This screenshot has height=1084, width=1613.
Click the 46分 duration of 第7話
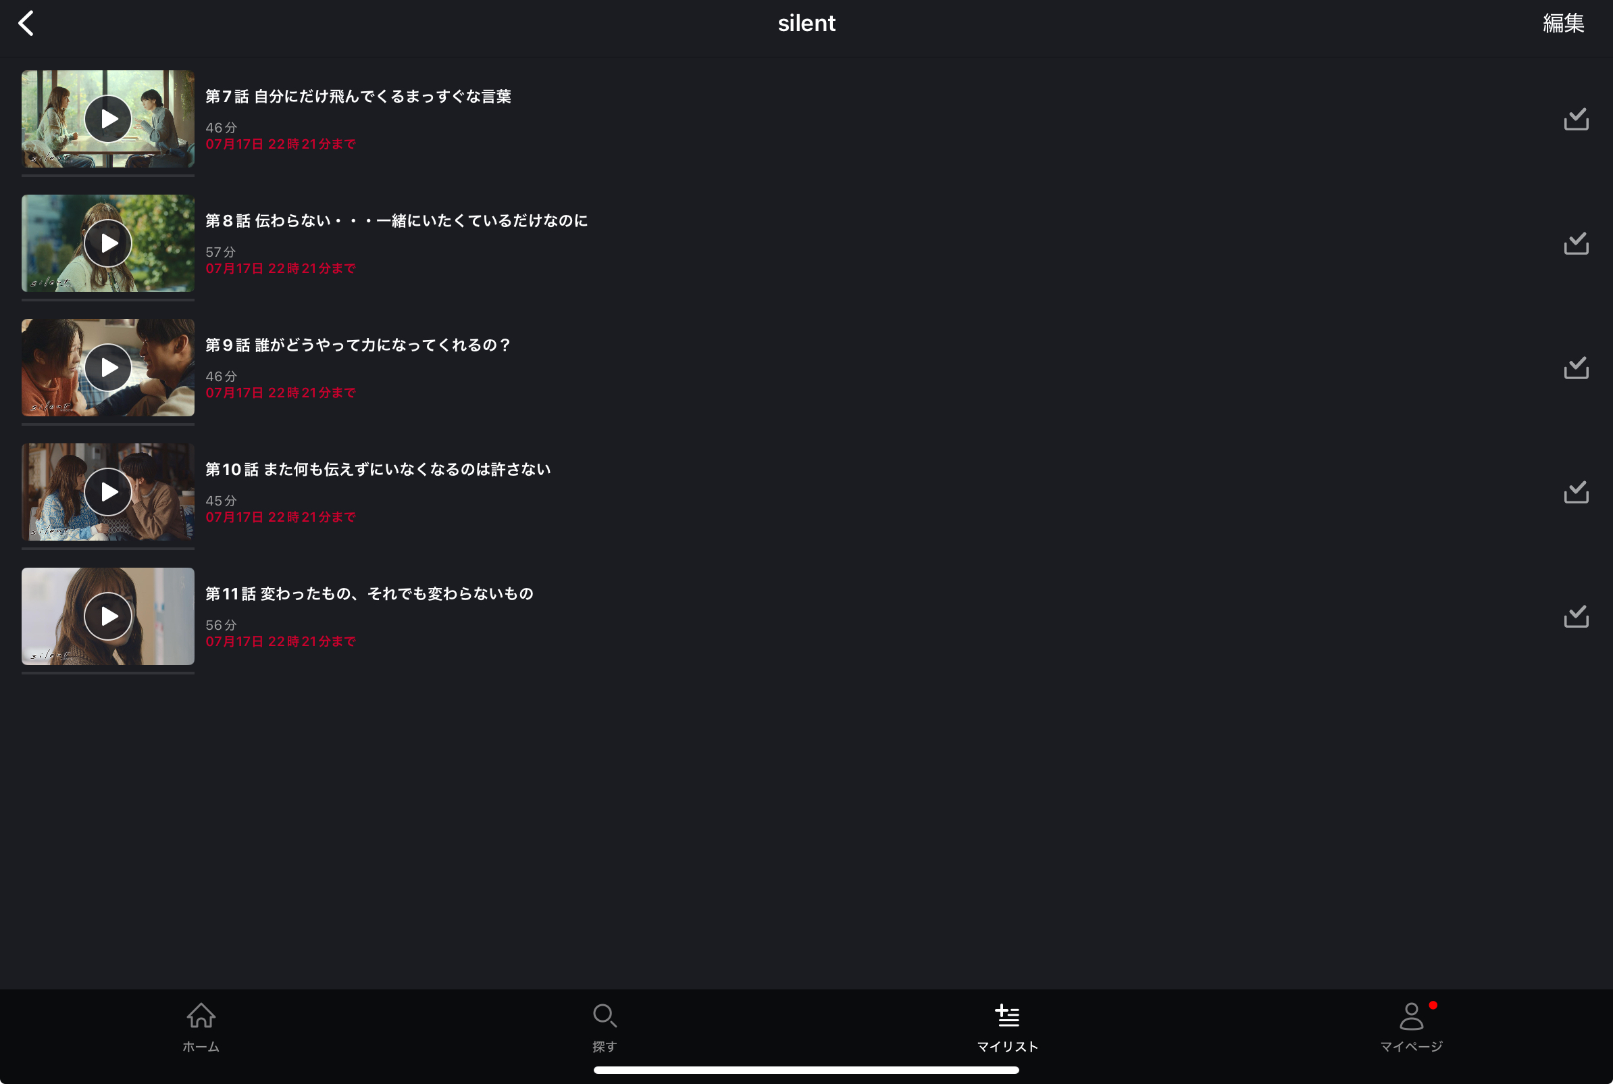point(221,128)
